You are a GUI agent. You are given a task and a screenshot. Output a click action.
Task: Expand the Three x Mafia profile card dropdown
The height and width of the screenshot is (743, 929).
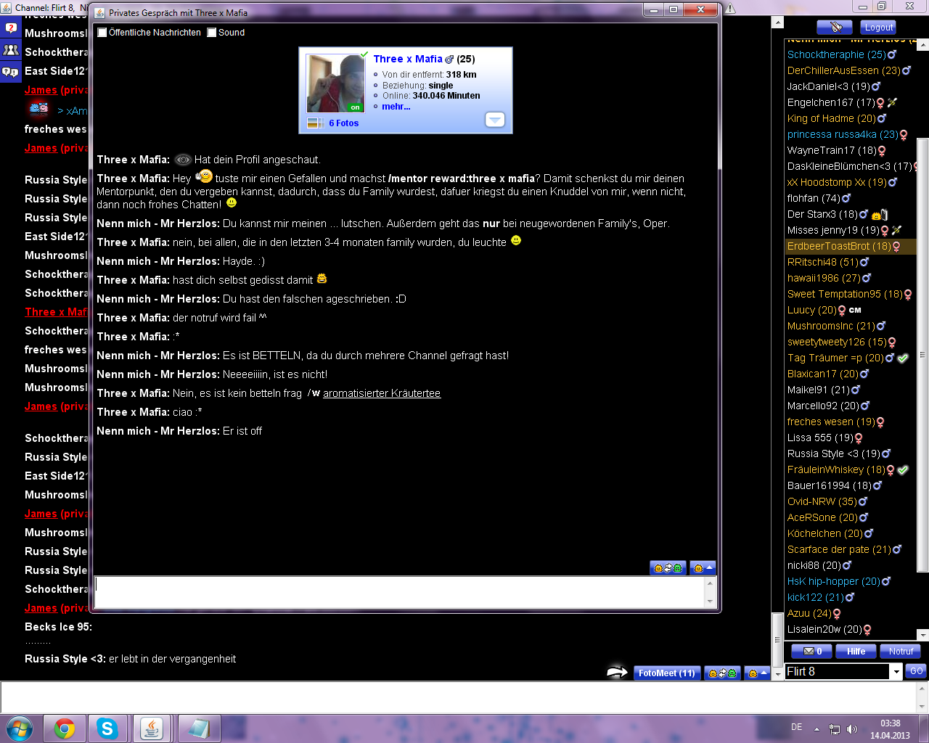click(x=494, y=120)
